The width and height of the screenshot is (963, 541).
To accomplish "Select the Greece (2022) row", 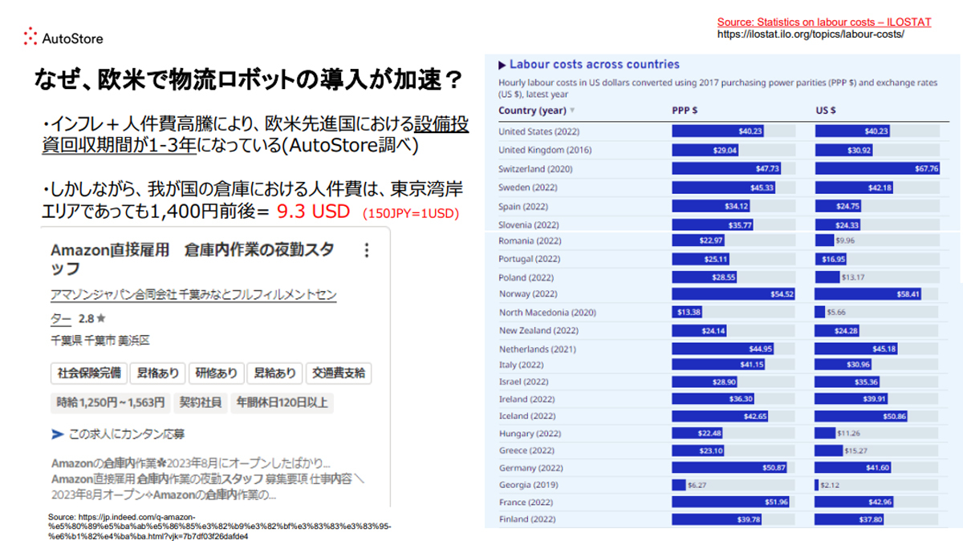I will click(724, 450).
